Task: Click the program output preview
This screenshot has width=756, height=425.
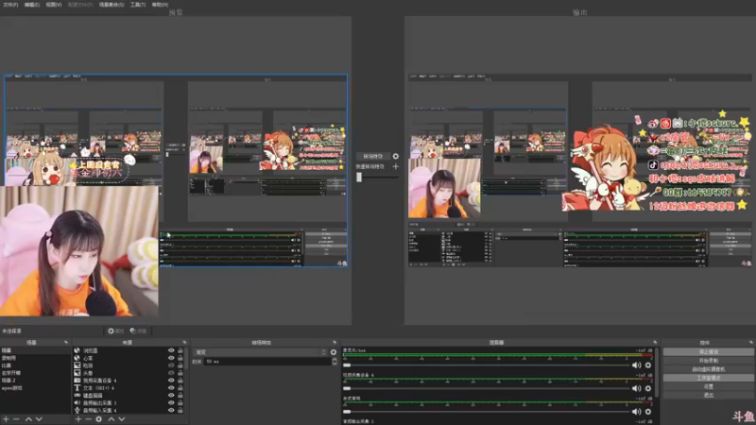Action: click(580, 171)
